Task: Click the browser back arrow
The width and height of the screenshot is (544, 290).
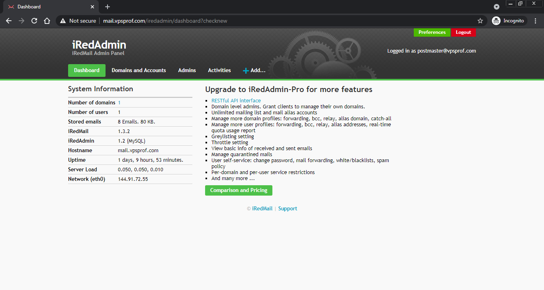Action: point(9,21)
